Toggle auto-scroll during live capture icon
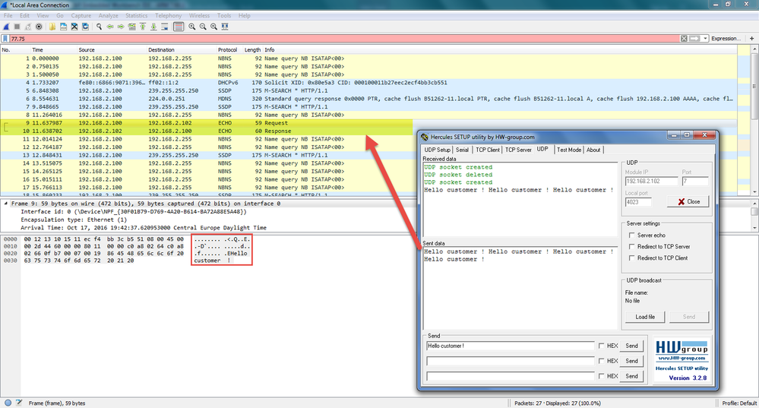The width and height of the screenshot is (759, 408). (x=165, y=27)
